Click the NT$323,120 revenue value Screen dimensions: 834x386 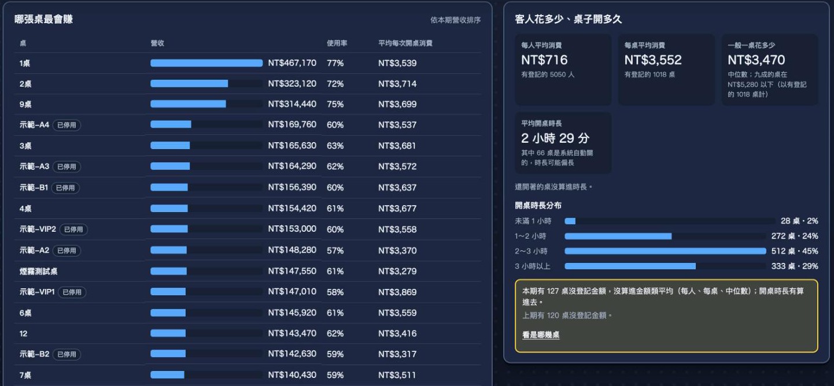(x=292, y=84)
